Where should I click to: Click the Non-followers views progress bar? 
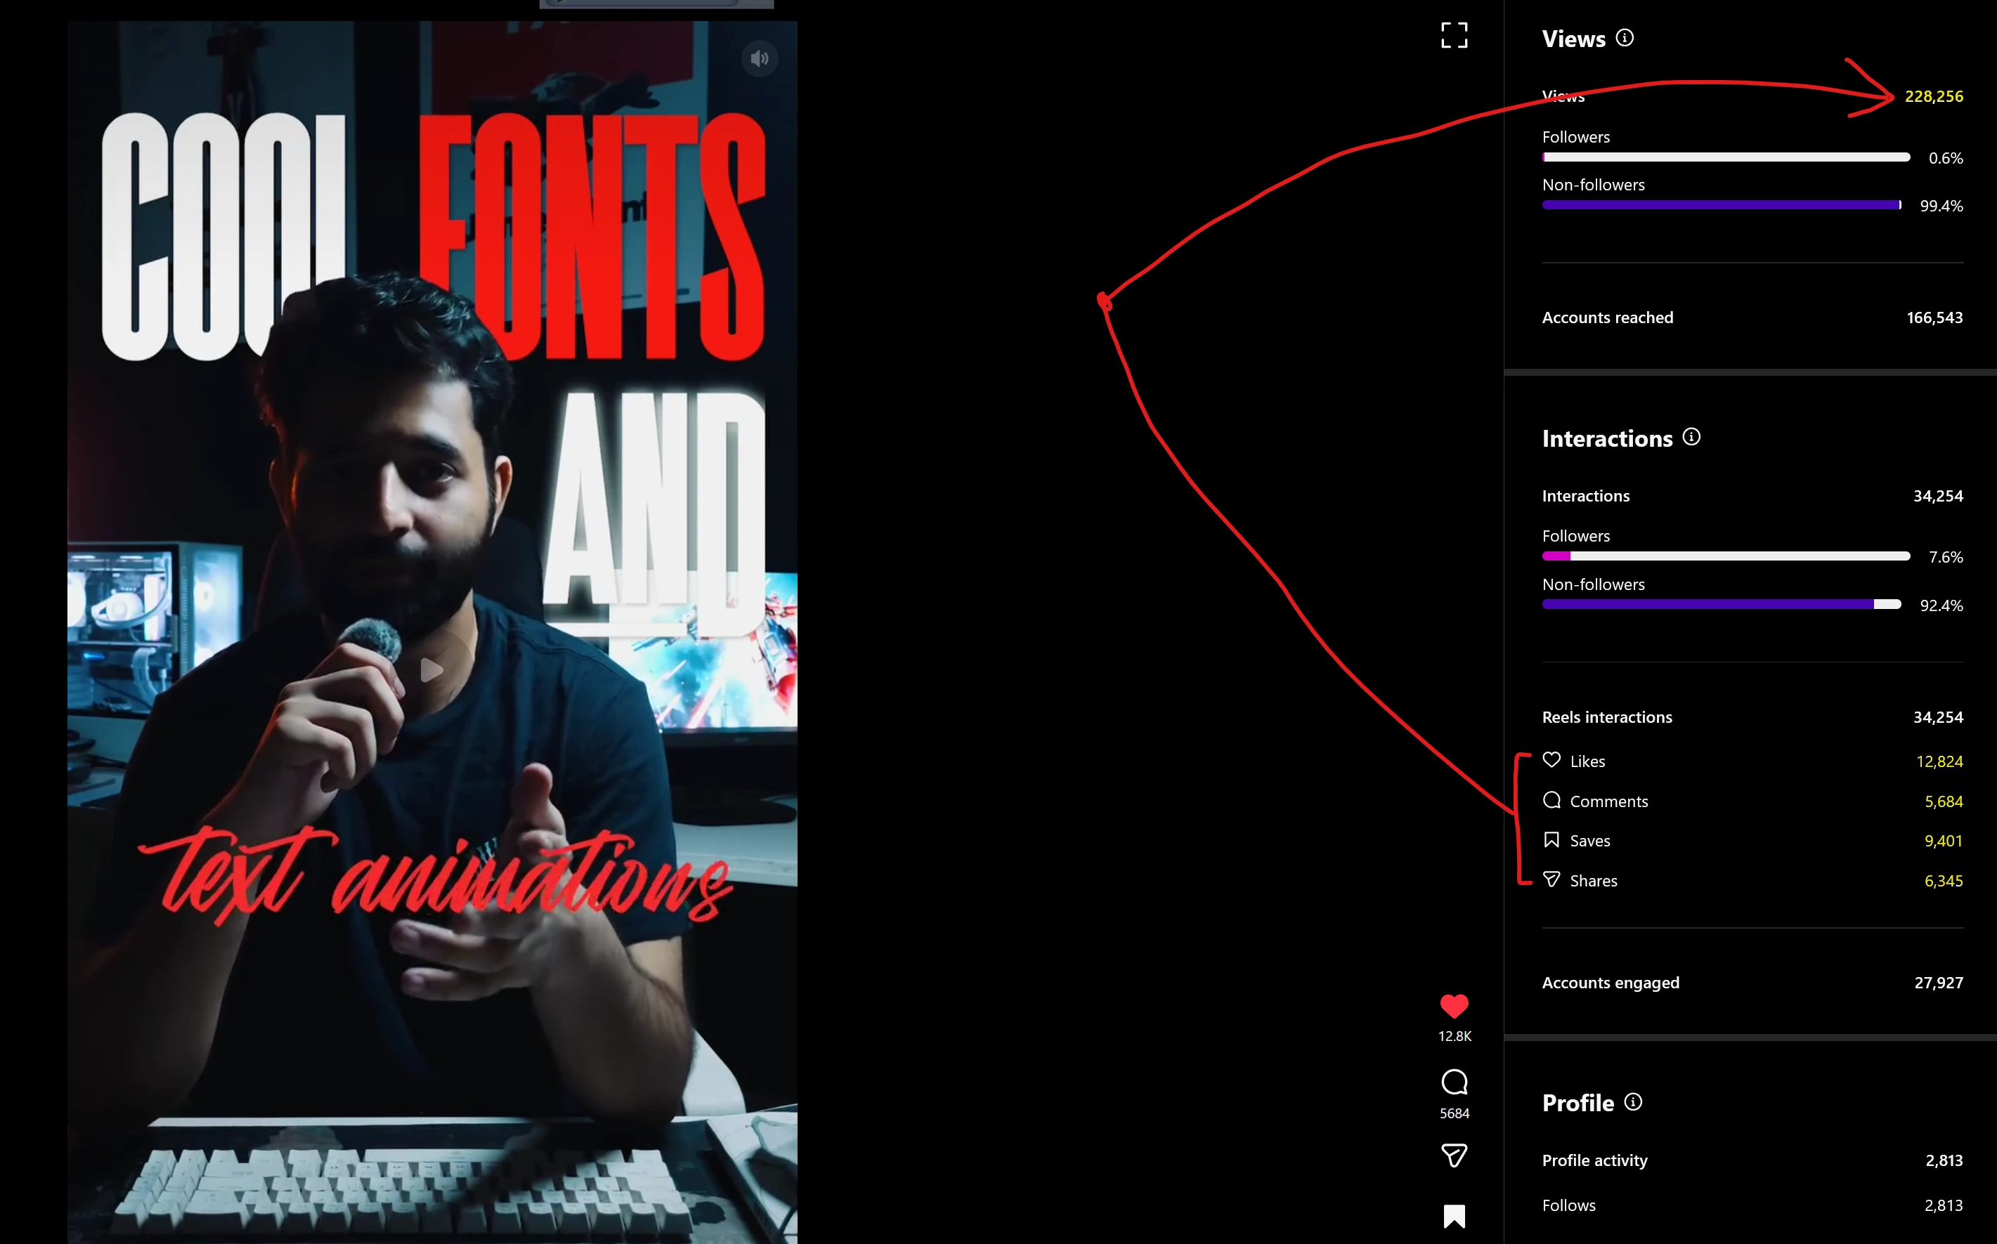tap(1722, 205)
